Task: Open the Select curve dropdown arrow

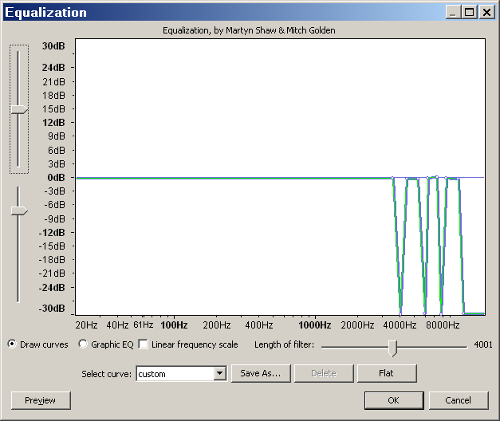Action: (x=220, y=373)
